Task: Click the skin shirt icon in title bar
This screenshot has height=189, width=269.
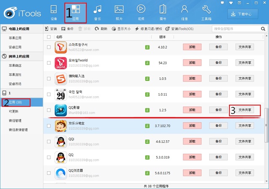Action: [x=231, y=3]
